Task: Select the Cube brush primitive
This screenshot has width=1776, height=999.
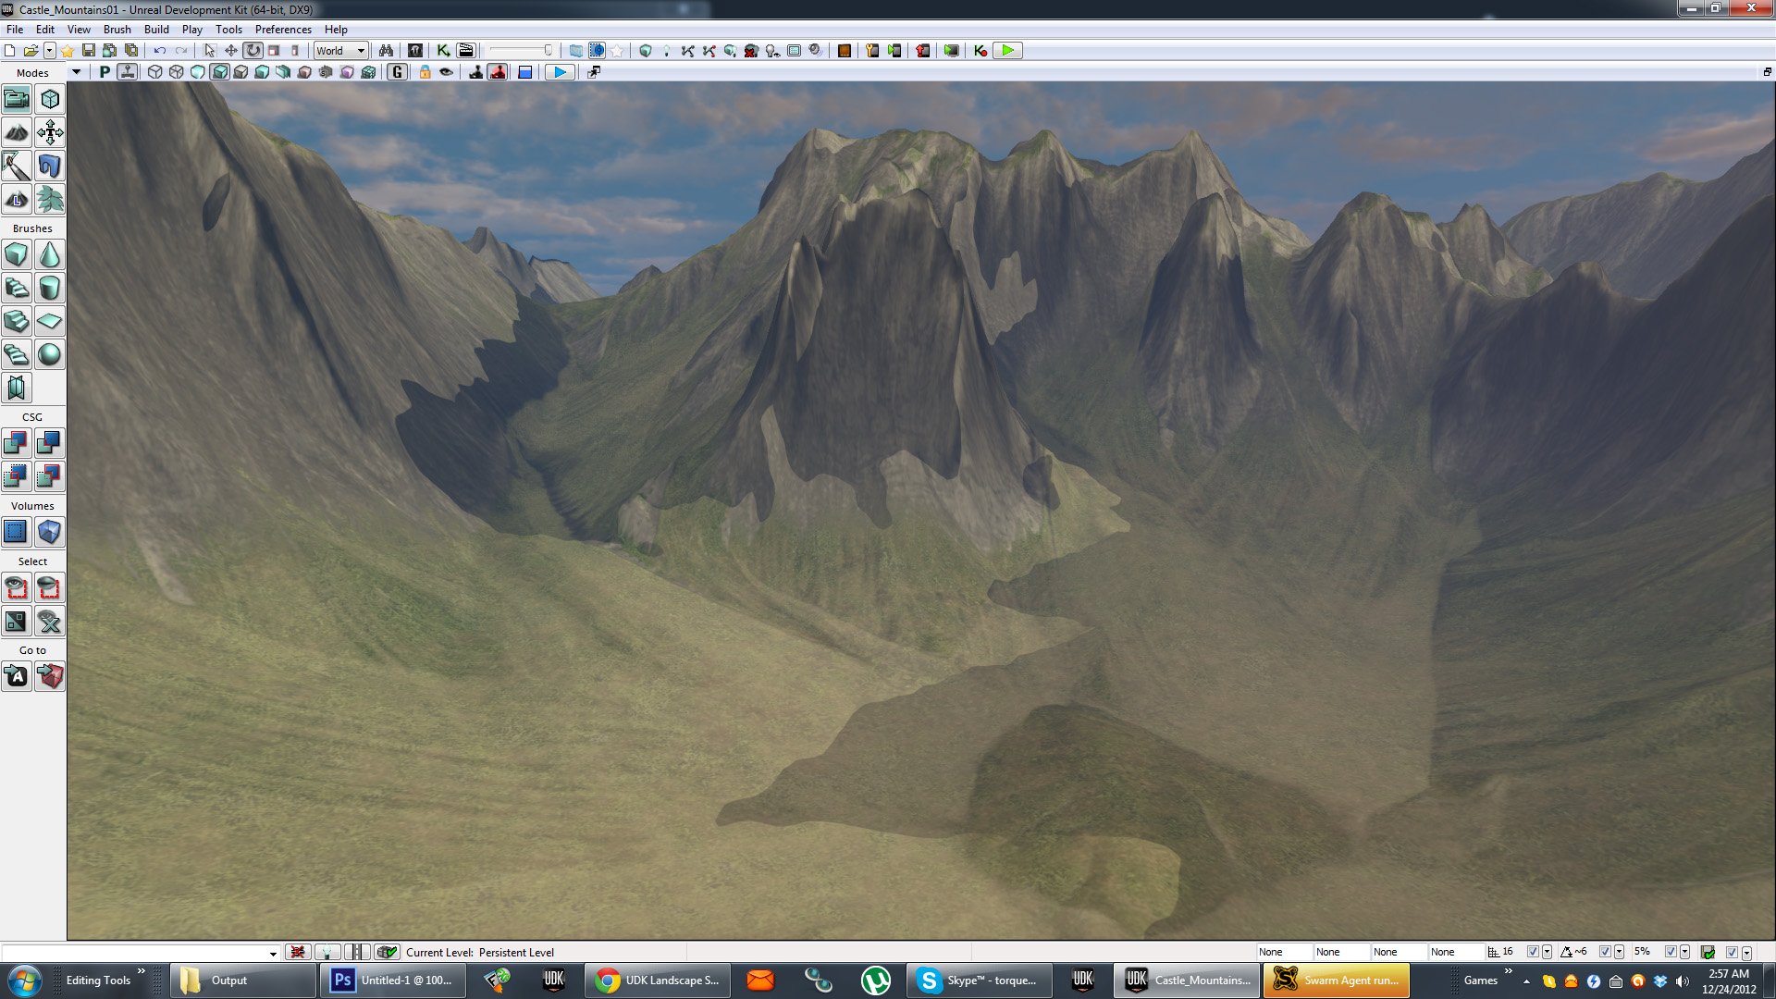Action: coord(17,254)
